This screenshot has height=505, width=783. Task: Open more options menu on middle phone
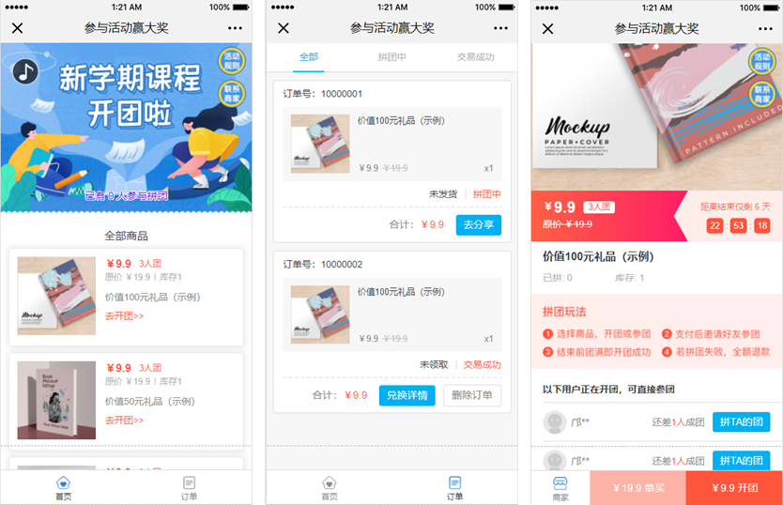coord(500,28)
